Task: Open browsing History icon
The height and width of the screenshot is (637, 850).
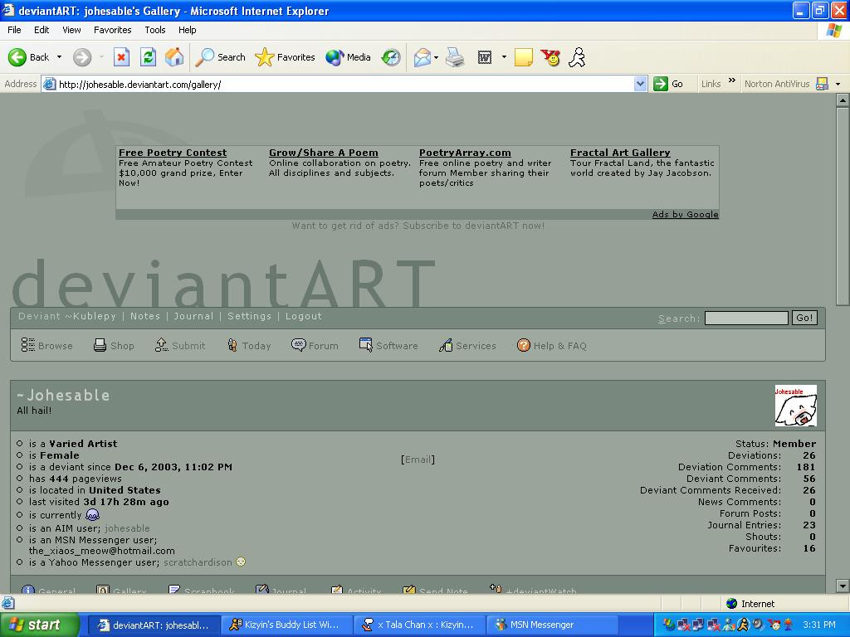Action: coord(390,57)
